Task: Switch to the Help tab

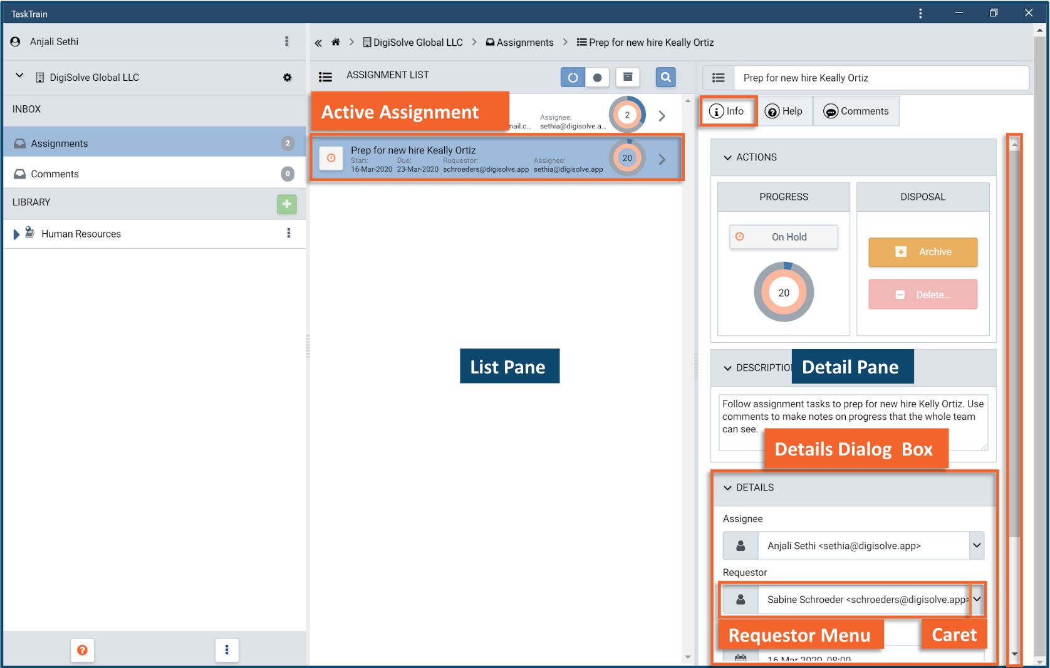Action: [784, 111]
